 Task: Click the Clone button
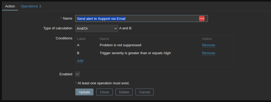click(x=104, y=92)
